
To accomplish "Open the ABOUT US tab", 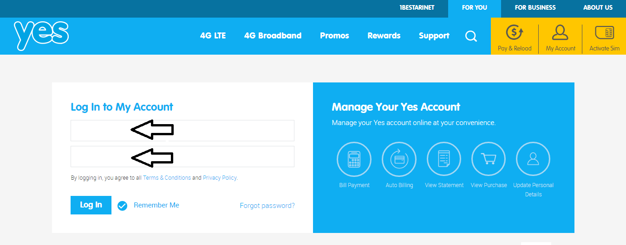I will (598, 8).
